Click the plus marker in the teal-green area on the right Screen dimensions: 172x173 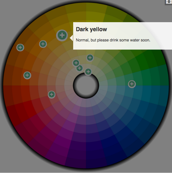(x=132, y=84)
